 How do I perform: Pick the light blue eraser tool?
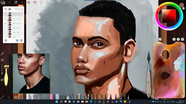(x=57, y=96)
